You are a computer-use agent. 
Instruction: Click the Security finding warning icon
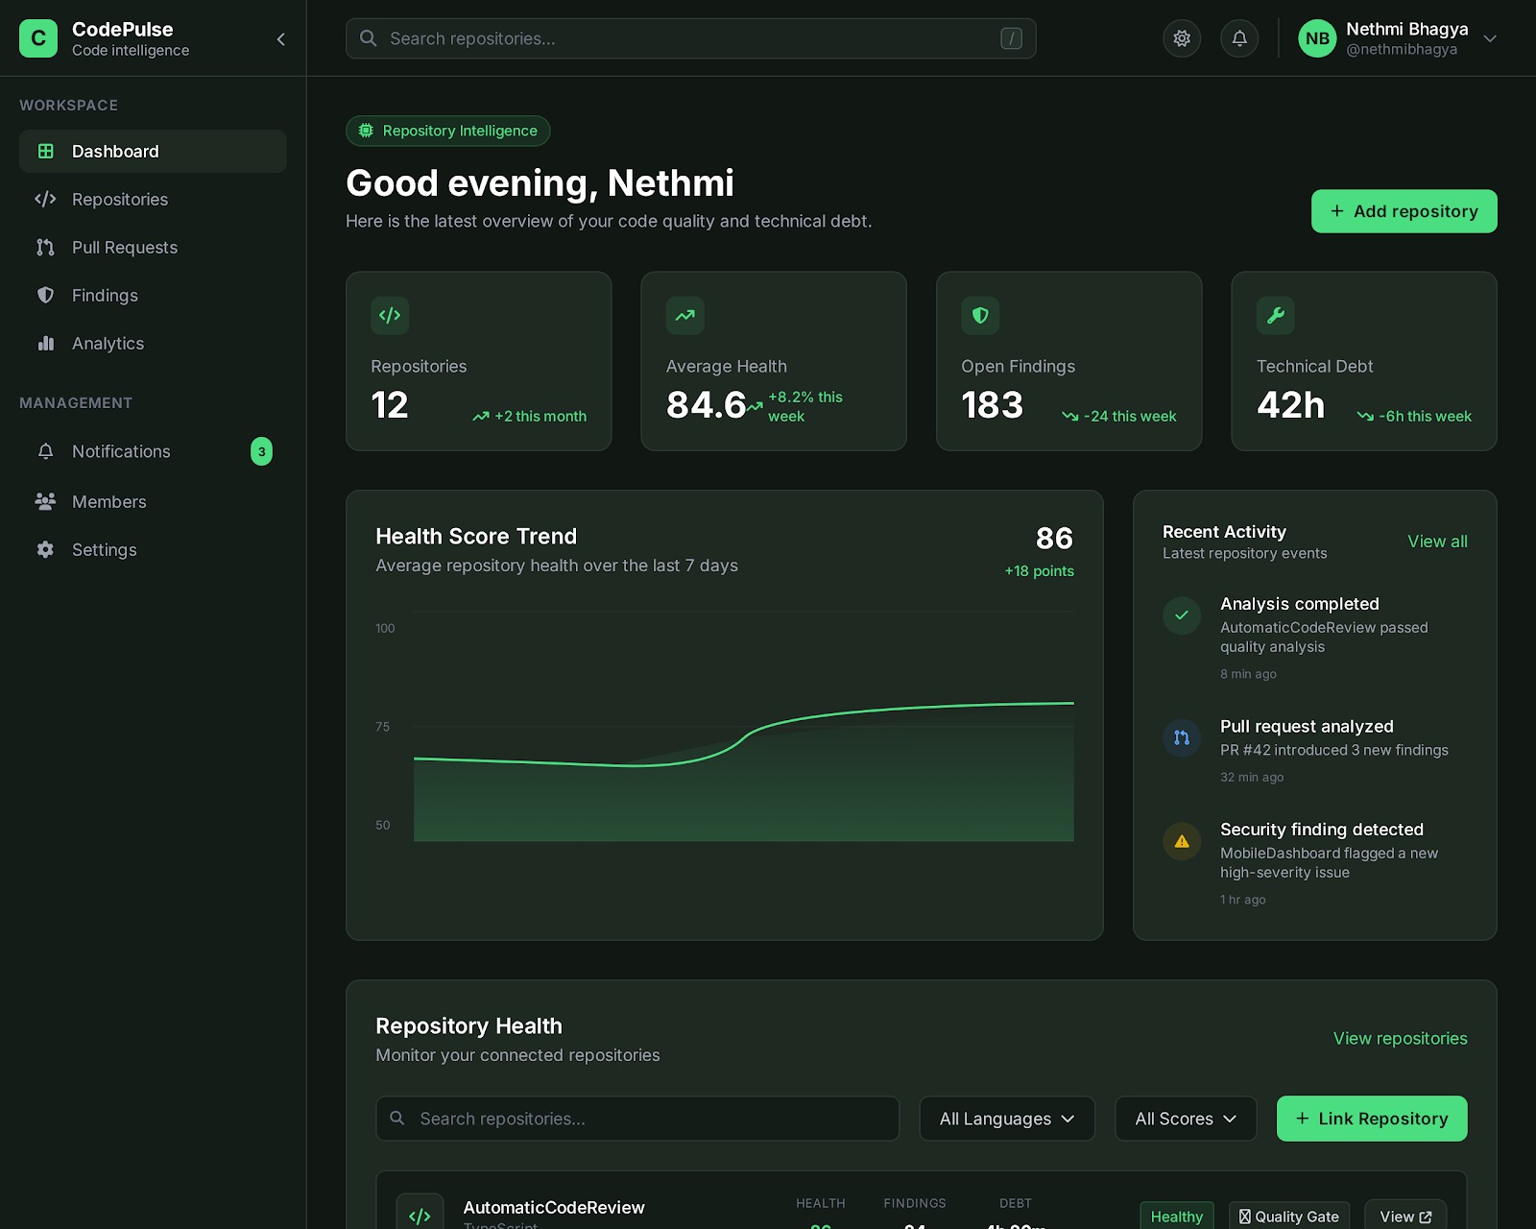pyautogui.click(x=1182, y=841)
